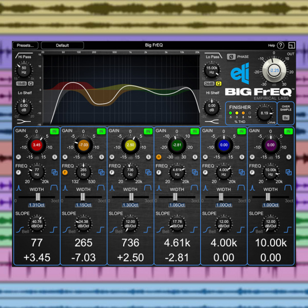Open the Presets menu
The width and height of the screenshot is (308, 308).
tap(25, 45)
